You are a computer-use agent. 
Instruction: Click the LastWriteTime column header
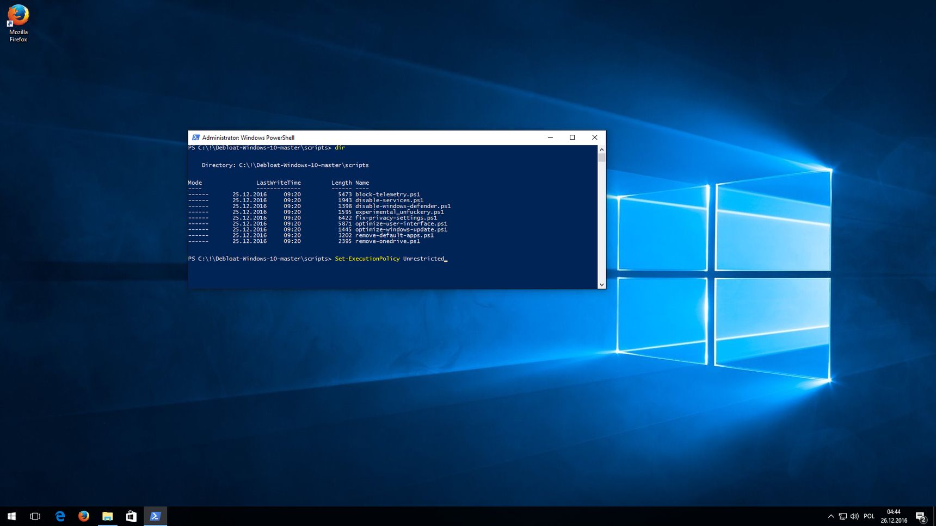point(279,183)
